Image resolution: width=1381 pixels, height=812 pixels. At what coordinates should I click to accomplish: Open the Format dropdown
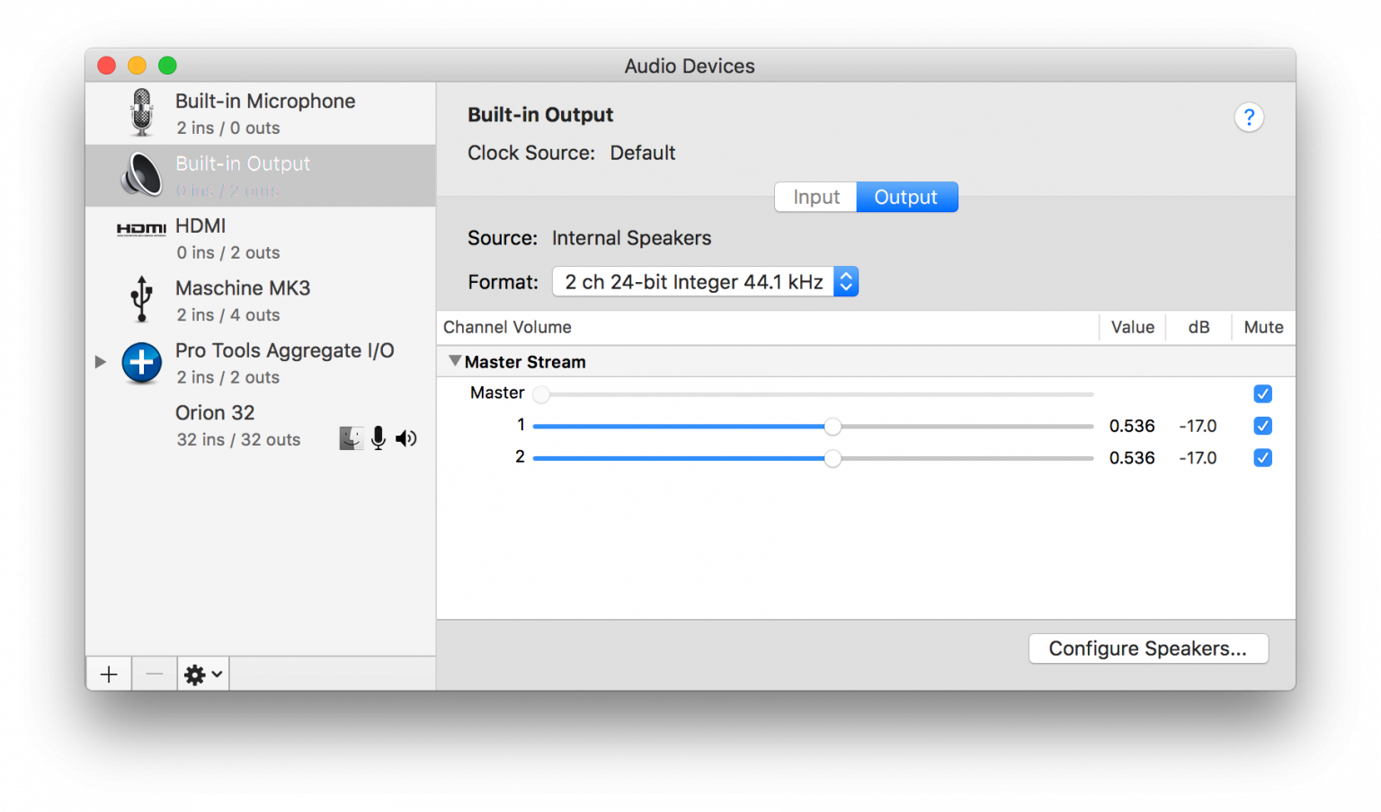[845, 281]
